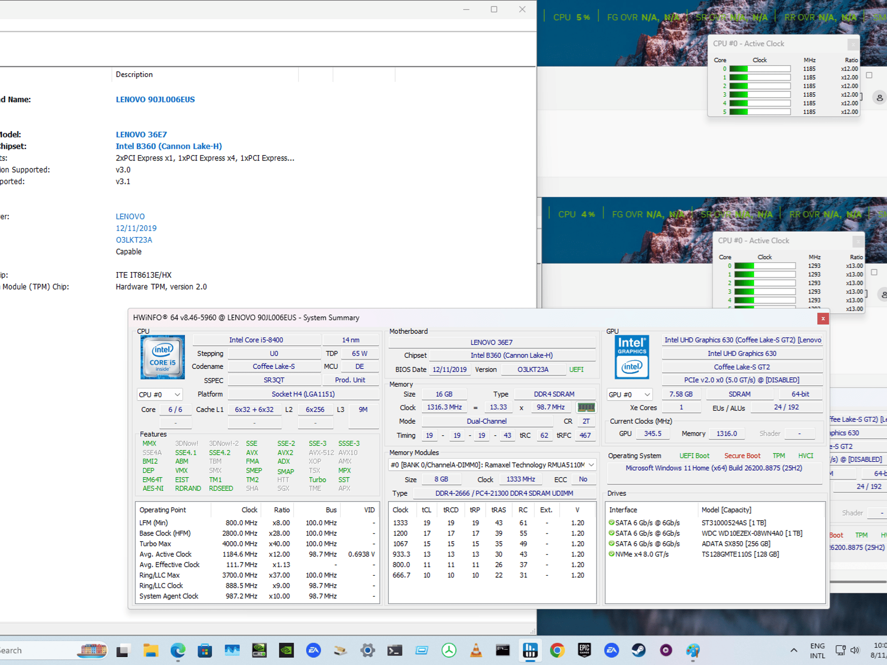Launch VLC media player from taskbar

pos(476,650)
